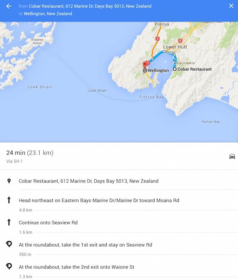This screenshot has width=238, height=280.
Task: Edit the 'from Cobar Restaurant' origin field
Action: pyautogui.click(x=85, y=6)
